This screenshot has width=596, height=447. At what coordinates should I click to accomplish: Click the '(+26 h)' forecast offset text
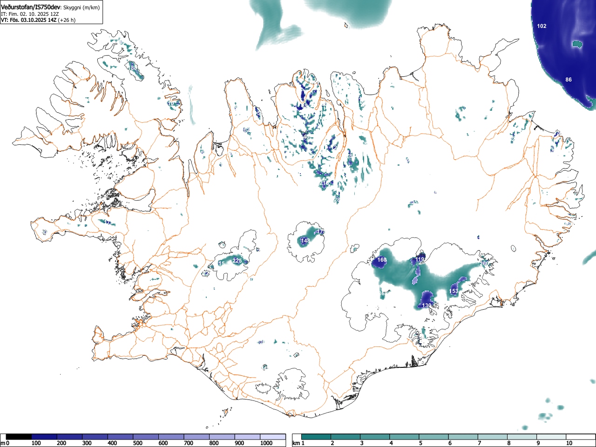[x=67, y=20]
